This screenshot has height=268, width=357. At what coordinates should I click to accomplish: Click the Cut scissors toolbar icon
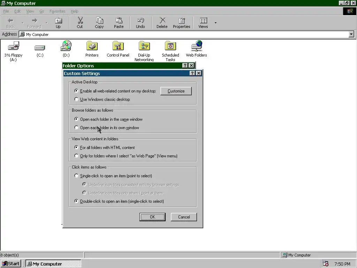(80, 23)
